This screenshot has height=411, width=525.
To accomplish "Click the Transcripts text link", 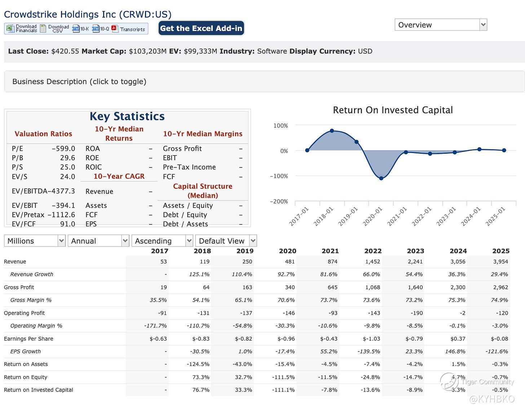I will pos(132,29).
